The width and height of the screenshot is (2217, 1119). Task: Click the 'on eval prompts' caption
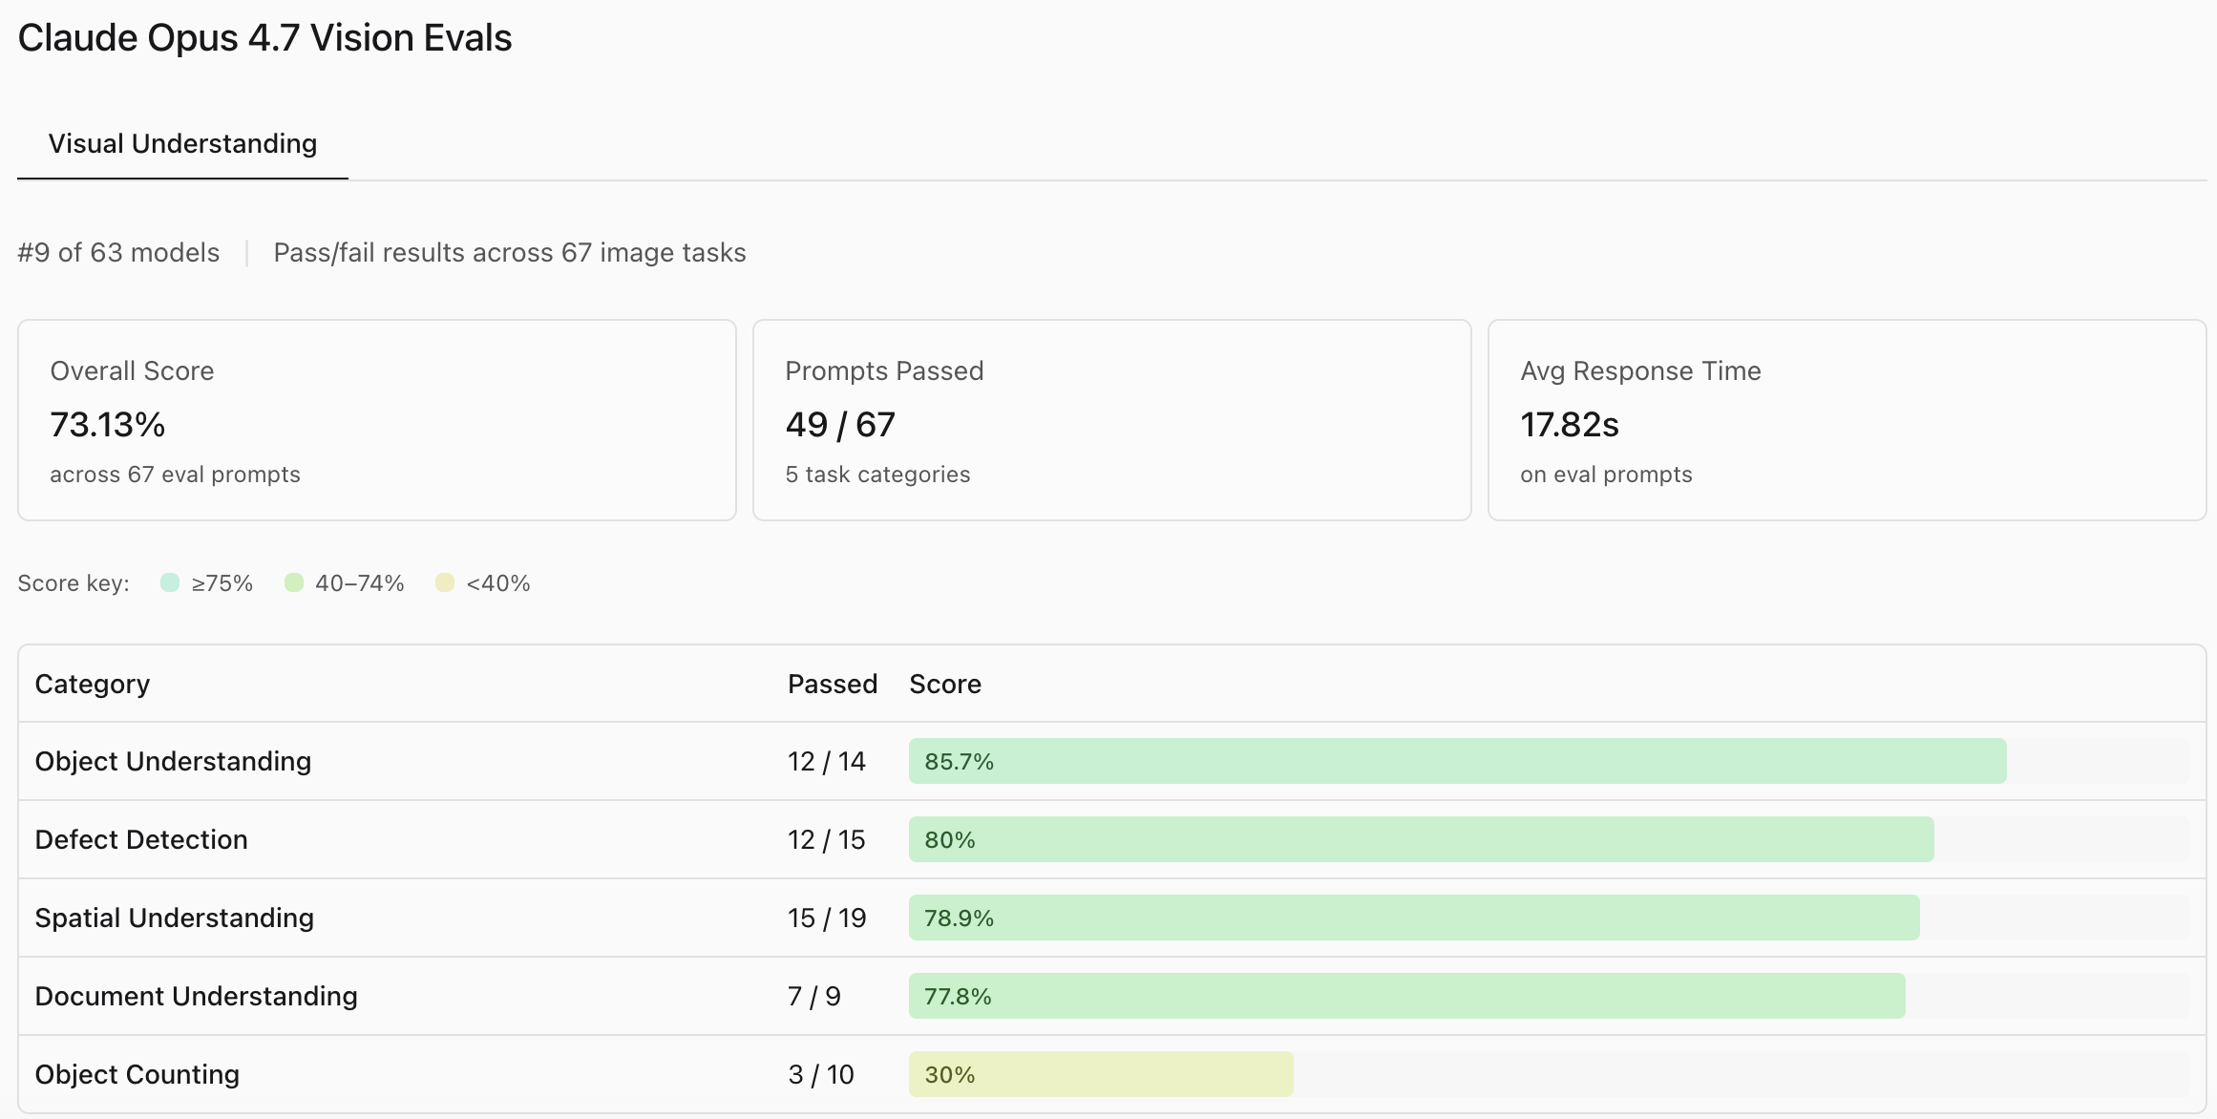coord(1606,475)
